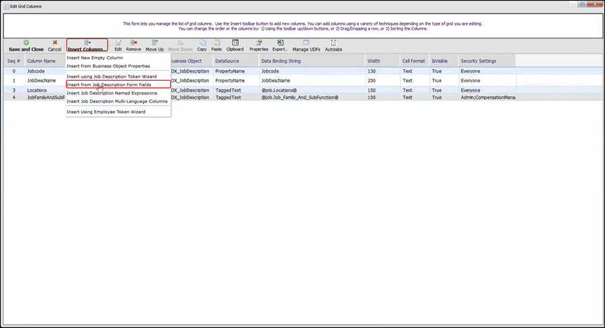The image size is (605, 328).
Task: Pick Insert Using Employee Token Wizard
Action: (106, 112)
